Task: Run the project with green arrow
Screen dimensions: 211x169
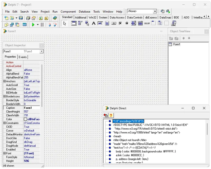Action: tap(33, 25)
